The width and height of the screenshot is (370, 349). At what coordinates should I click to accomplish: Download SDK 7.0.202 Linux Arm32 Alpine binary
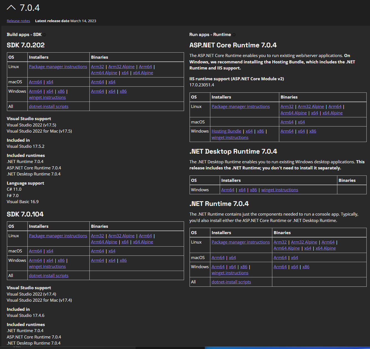point(121,67)
